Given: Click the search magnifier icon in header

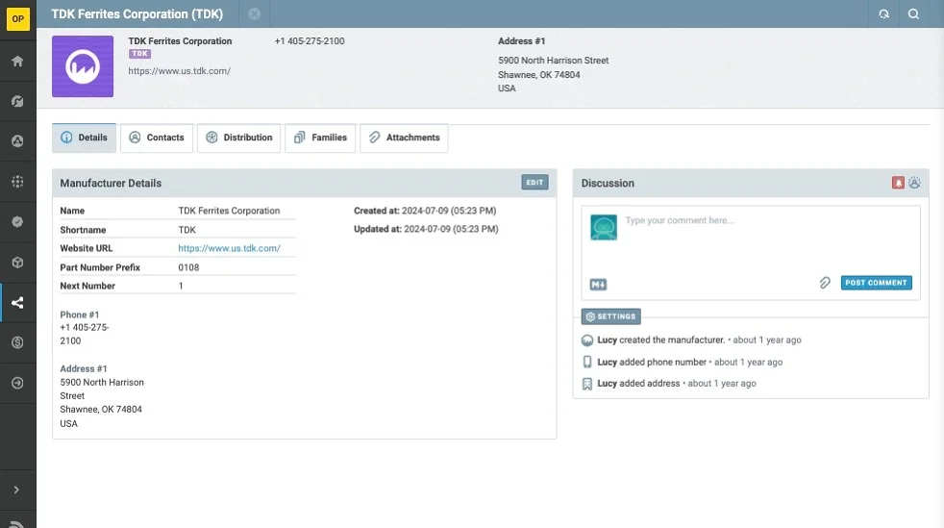Looking at the screenshot, I should coord(913,14).
